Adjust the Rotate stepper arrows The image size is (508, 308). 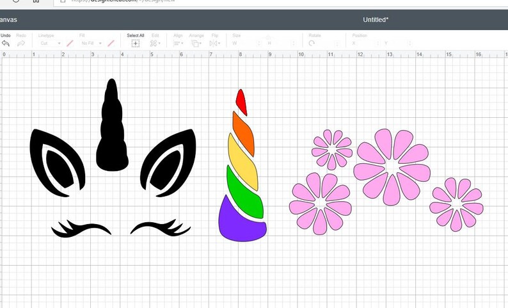coord(337,43)
